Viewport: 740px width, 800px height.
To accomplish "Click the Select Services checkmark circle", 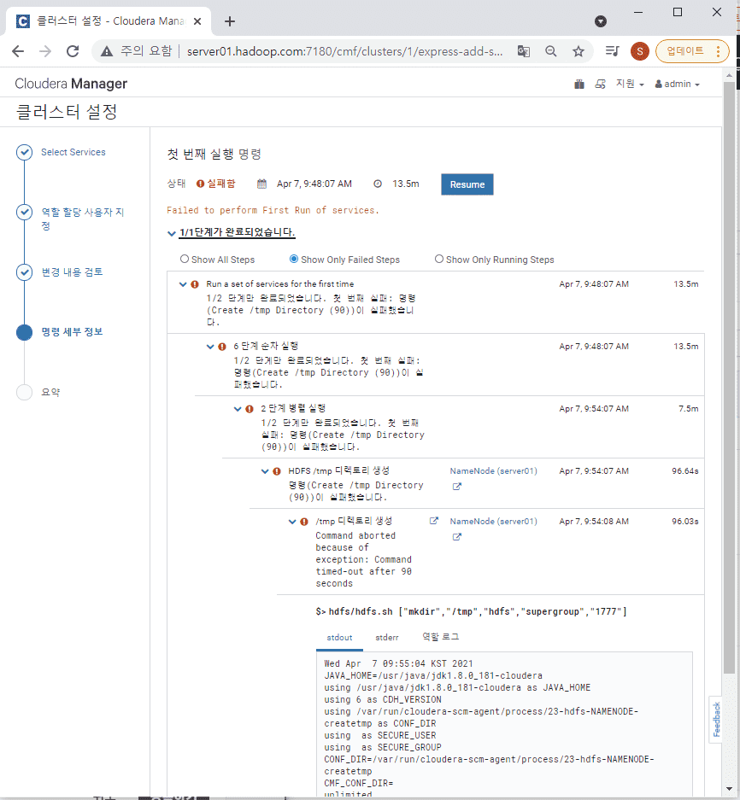I will coord(24,152).
